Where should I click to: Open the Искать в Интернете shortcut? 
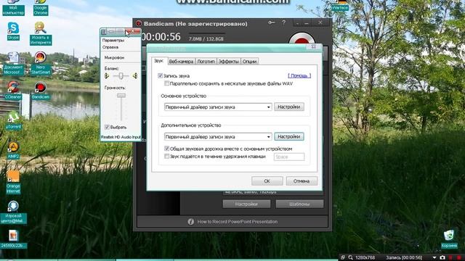click(41, 33)
